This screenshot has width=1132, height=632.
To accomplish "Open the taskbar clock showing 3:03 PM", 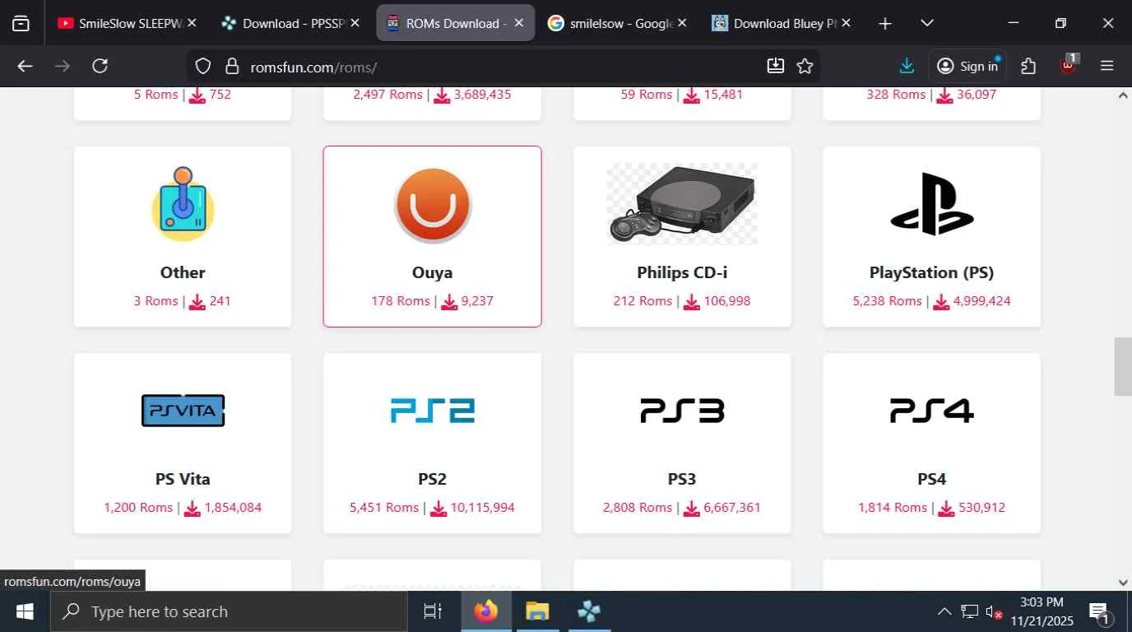I will click(1041, 611).
